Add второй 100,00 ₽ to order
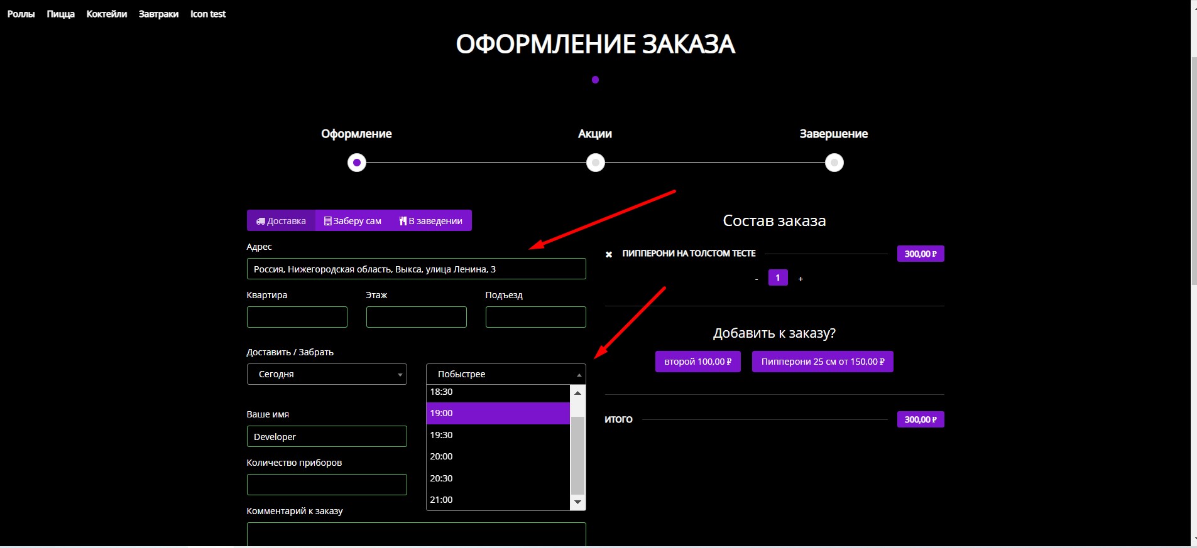This screenshot has height=548, width=1197. click(697, 362)
